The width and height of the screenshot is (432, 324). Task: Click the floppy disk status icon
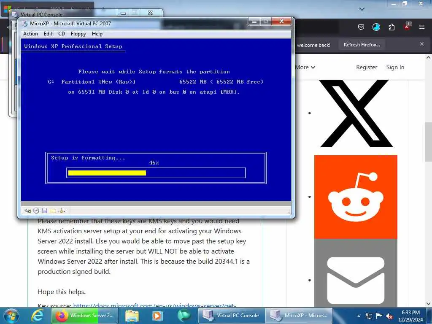coord(44,211)
